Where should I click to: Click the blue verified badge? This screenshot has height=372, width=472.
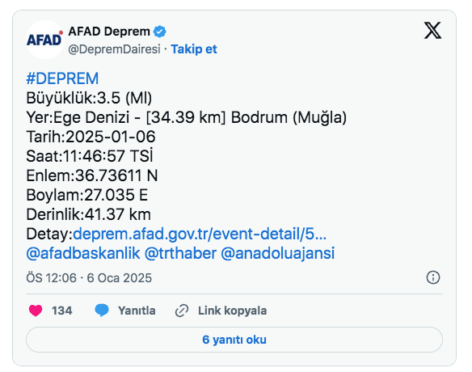click(160, 32)
